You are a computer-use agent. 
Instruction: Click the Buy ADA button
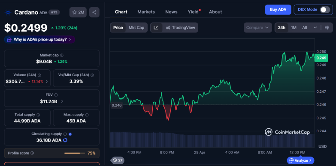[x=278, y=9]
